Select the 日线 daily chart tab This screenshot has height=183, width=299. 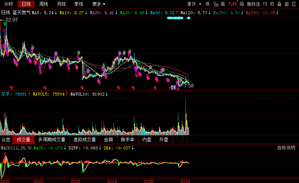point(26,4)
